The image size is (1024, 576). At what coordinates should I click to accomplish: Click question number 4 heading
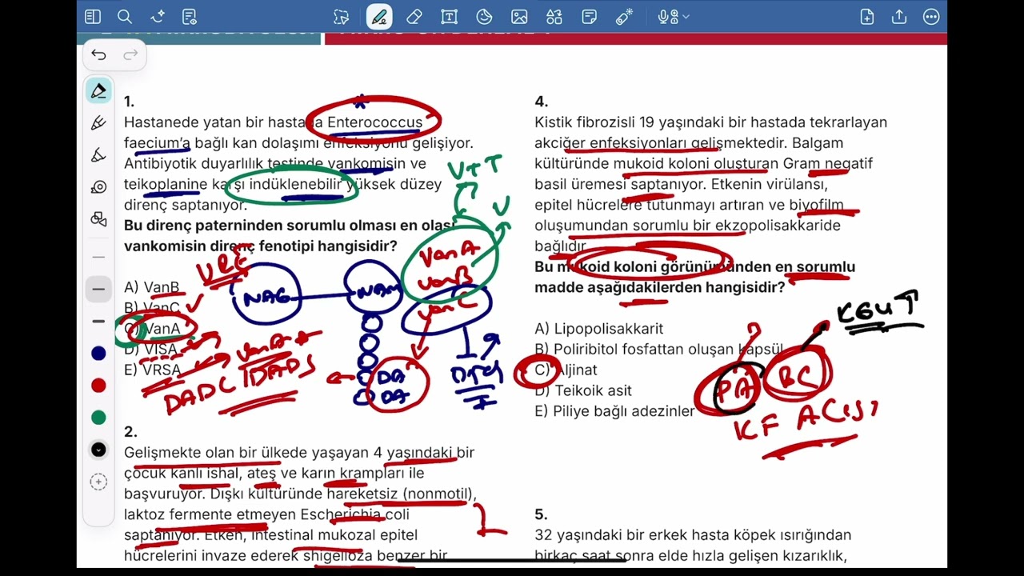tap(541, 102)
